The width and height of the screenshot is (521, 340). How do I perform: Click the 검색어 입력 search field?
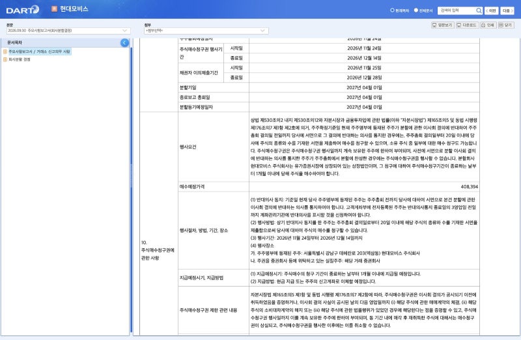(x=457, y=10)
